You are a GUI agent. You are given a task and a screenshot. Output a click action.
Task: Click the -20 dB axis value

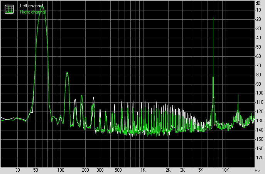(258, 19)
